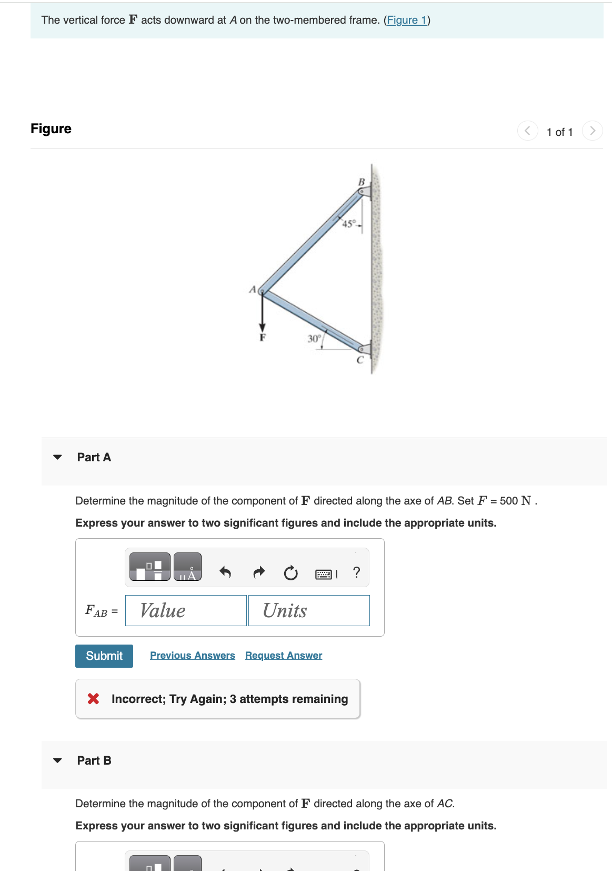Click the undo arrow in the answer toolbar
Viewport: 612px width, 871px height.
pyautogui.click(x=224, y=572)
